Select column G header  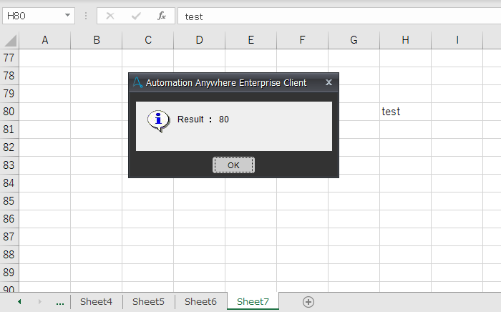354,40
